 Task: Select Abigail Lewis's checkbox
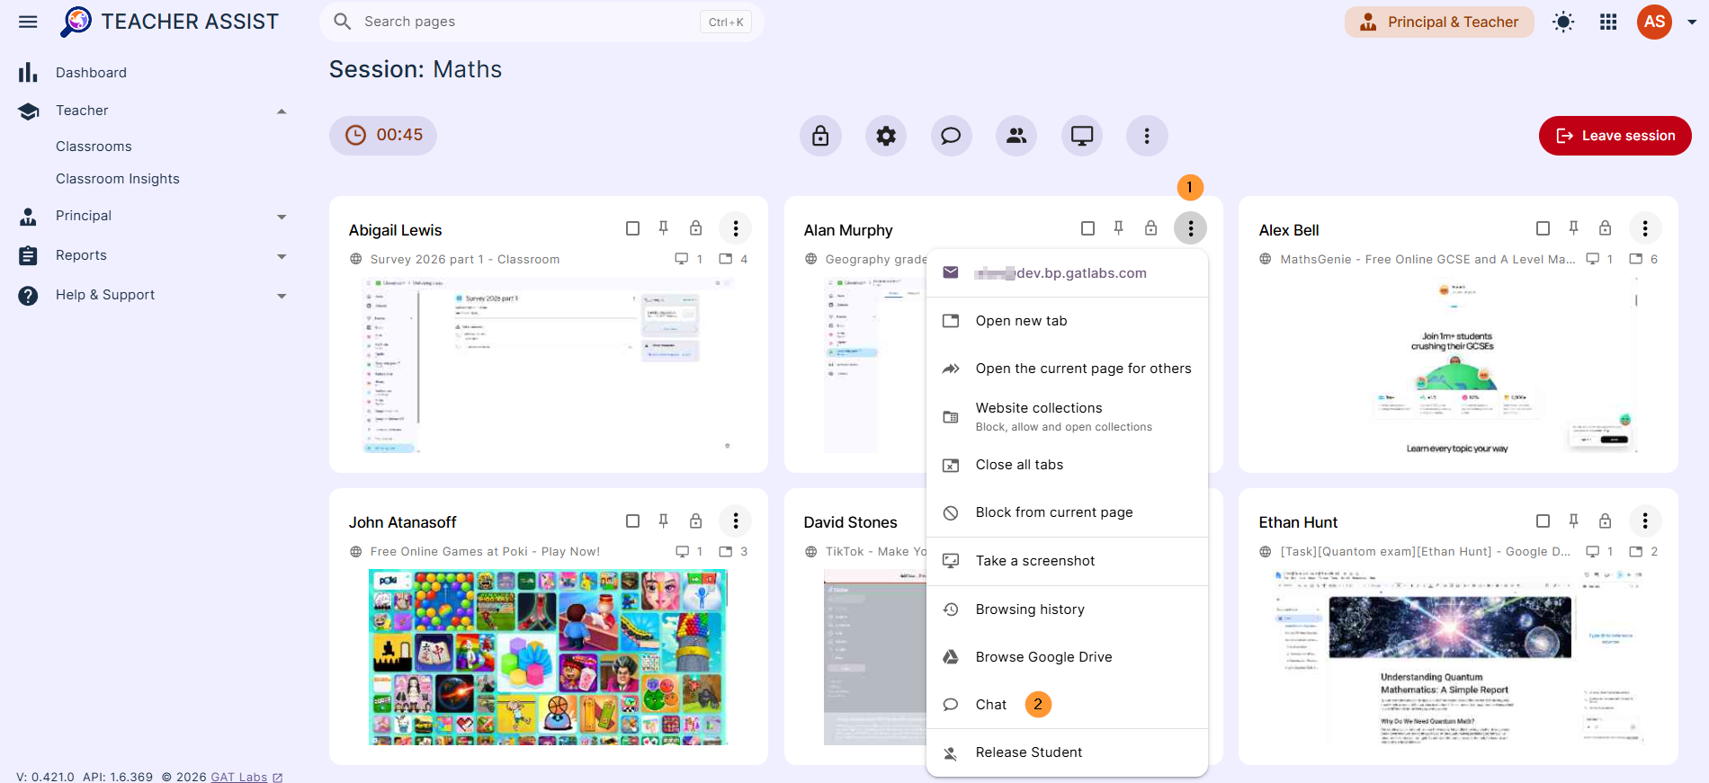point(632,228)
